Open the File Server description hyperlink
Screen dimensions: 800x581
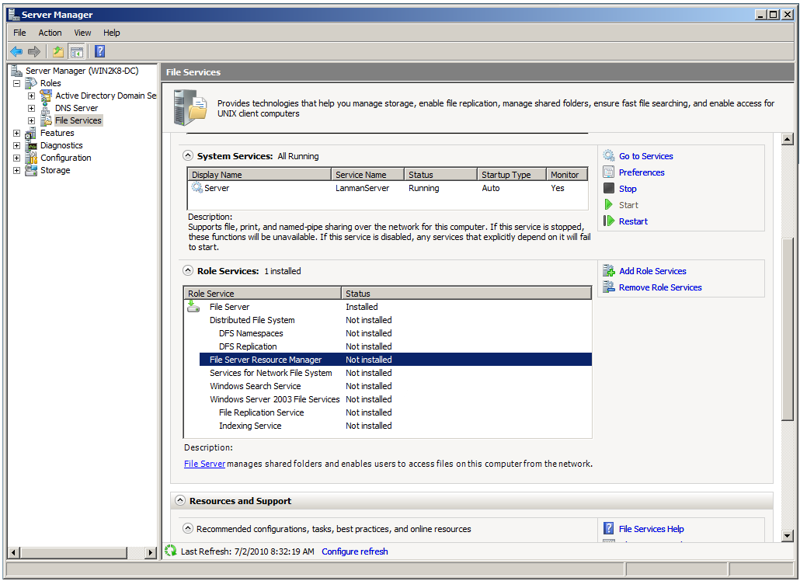pos(204,464)
